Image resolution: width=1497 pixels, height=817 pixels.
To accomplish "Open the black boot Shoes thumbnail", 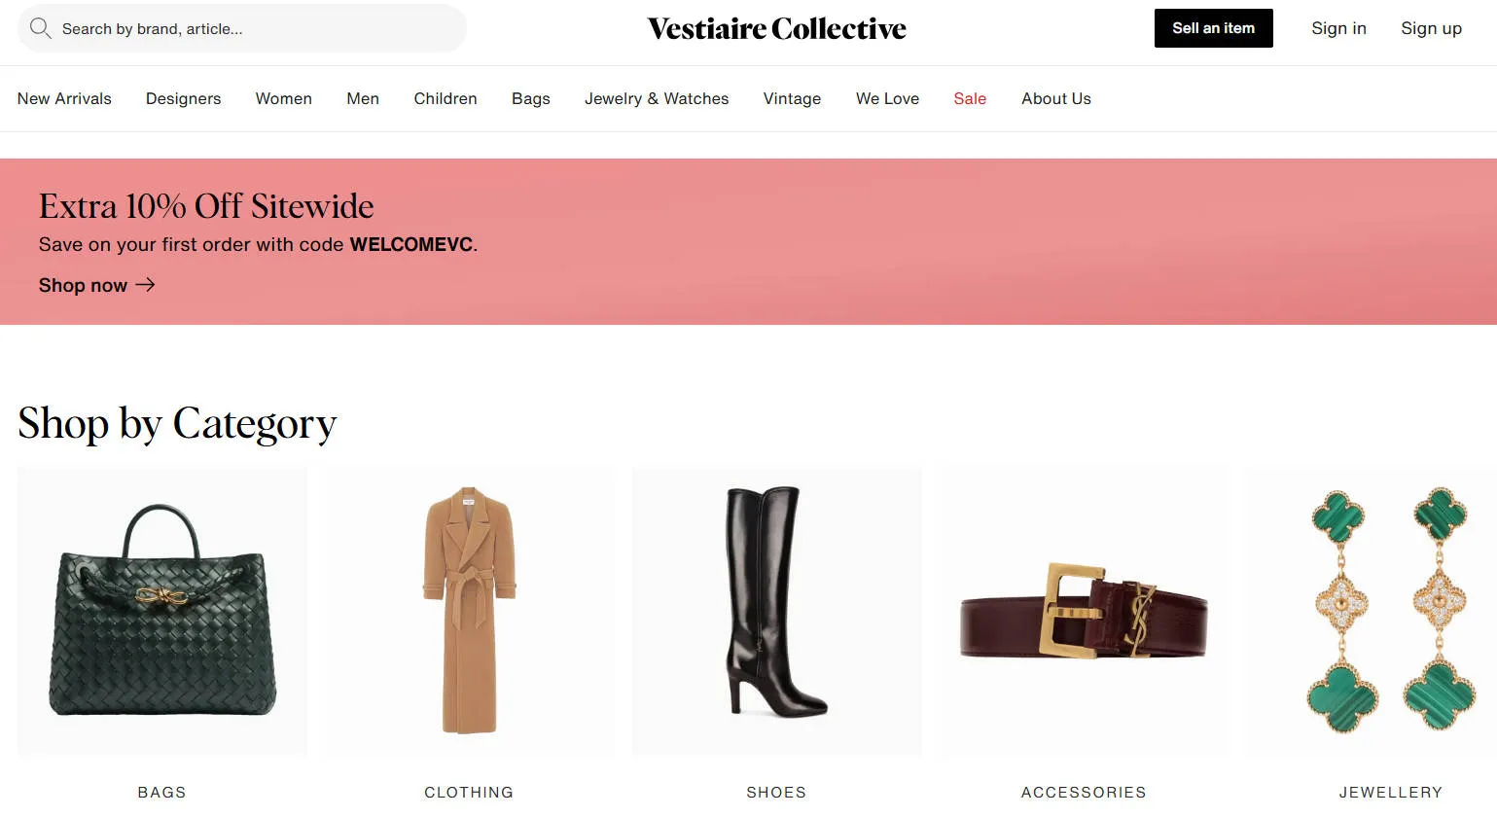I will point(776,612).
